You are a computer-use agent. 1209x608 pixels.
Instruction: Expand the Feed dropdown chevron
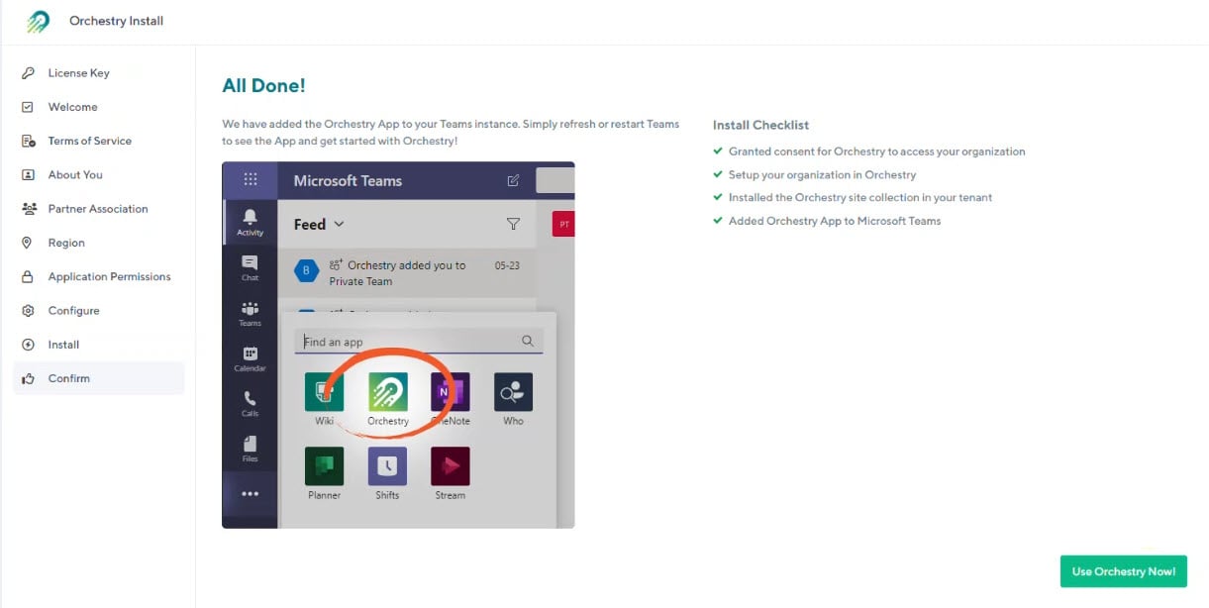tap(339, 225)
